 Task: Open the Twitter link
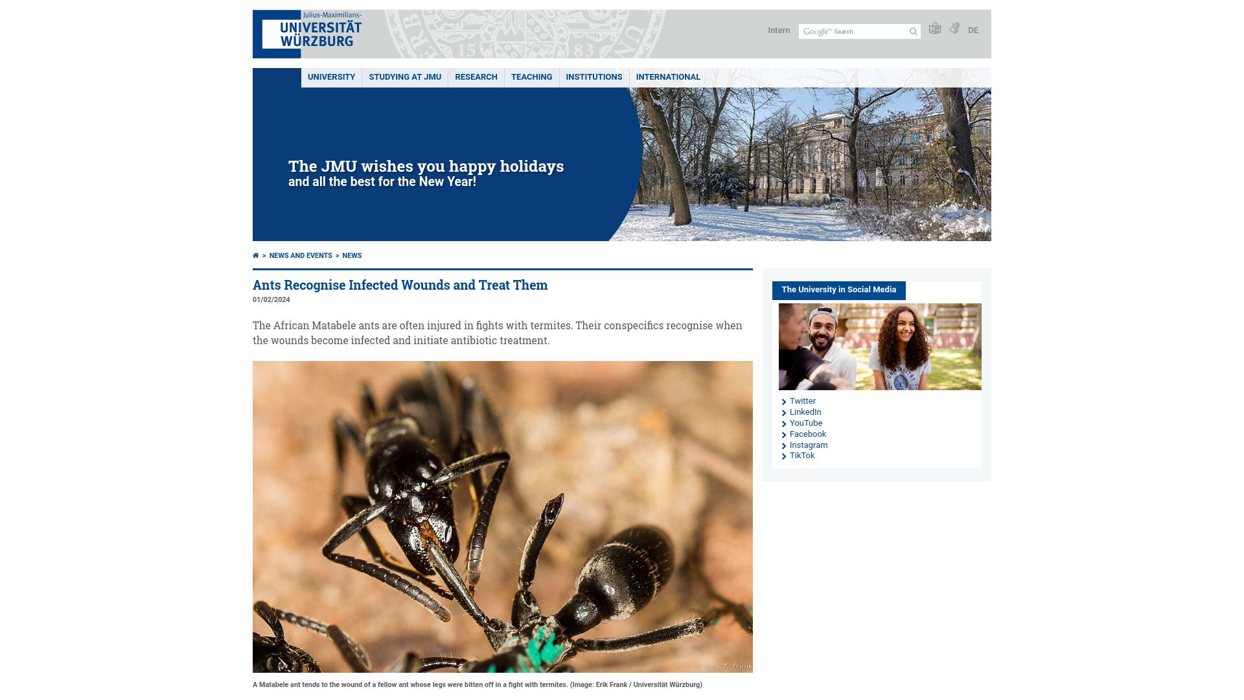(803, 401)
